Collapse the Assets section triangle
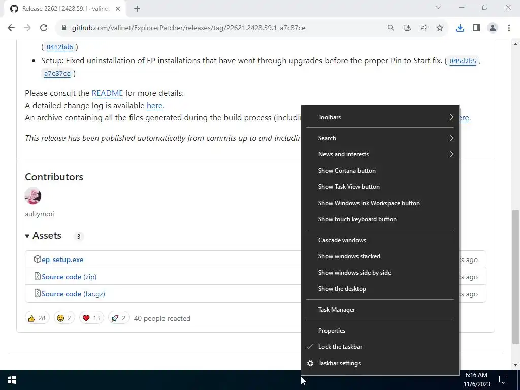The image size is (520, 390). 27,236
